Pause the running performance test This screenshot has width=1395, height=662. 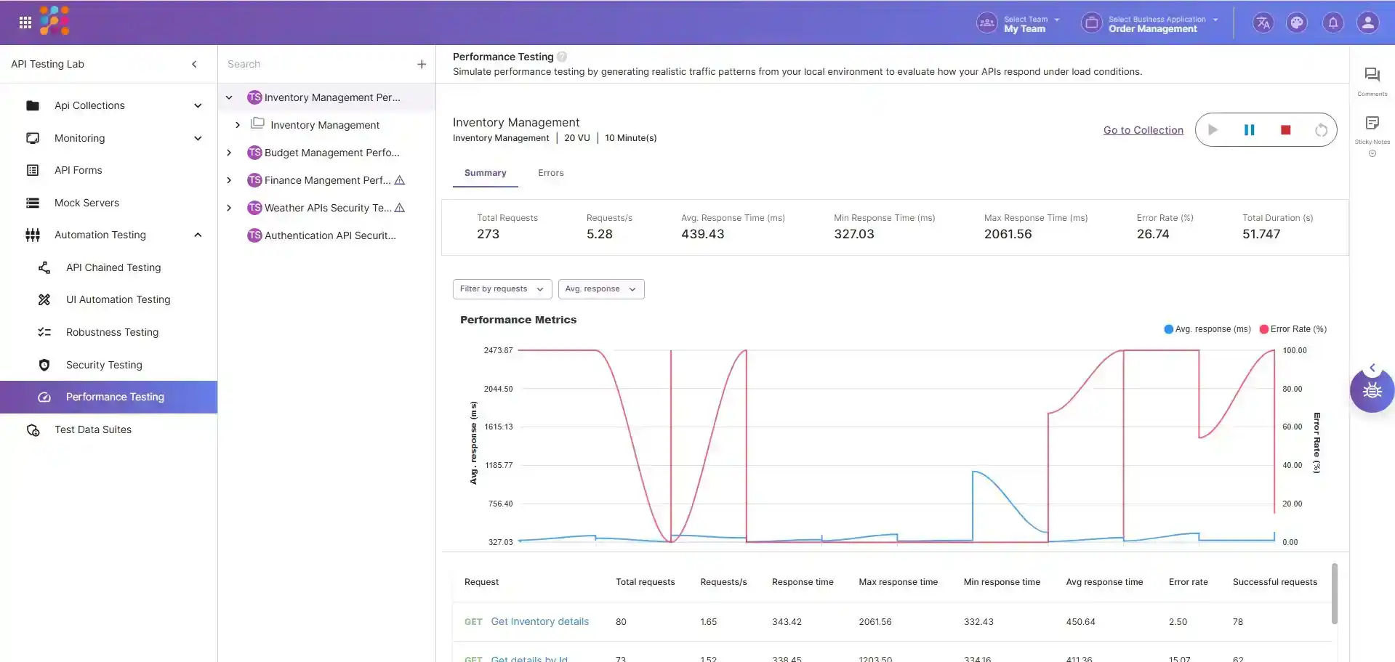pos(1249,130)
